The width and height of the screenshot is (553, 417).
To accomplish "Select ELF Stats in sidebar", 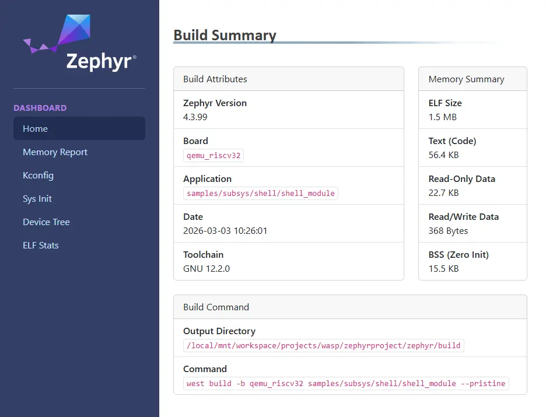I will point(41,246).
